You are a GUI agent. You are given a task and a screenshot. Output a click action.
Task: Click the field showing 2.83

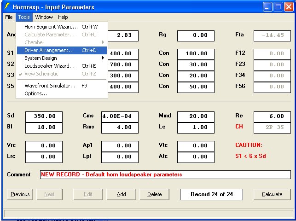[x=123, y=35]
